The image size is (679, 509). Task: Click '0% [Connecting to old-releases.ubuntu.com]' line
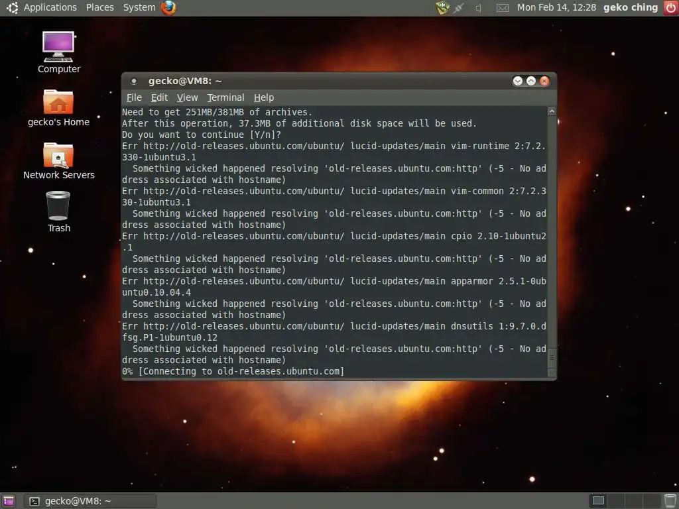point(233,371)
